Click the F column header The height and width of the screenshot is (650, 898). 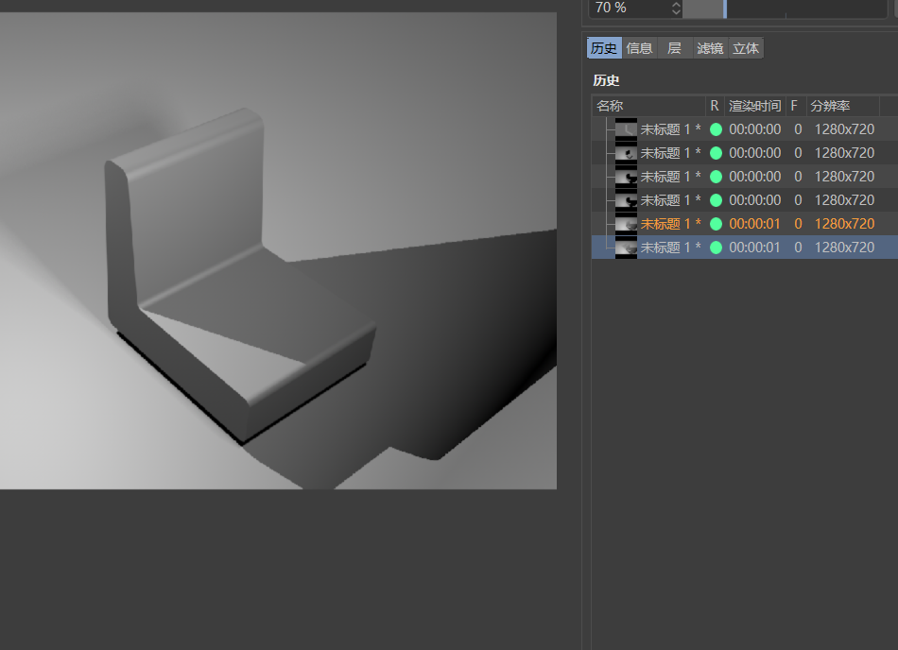pos(794,106)
